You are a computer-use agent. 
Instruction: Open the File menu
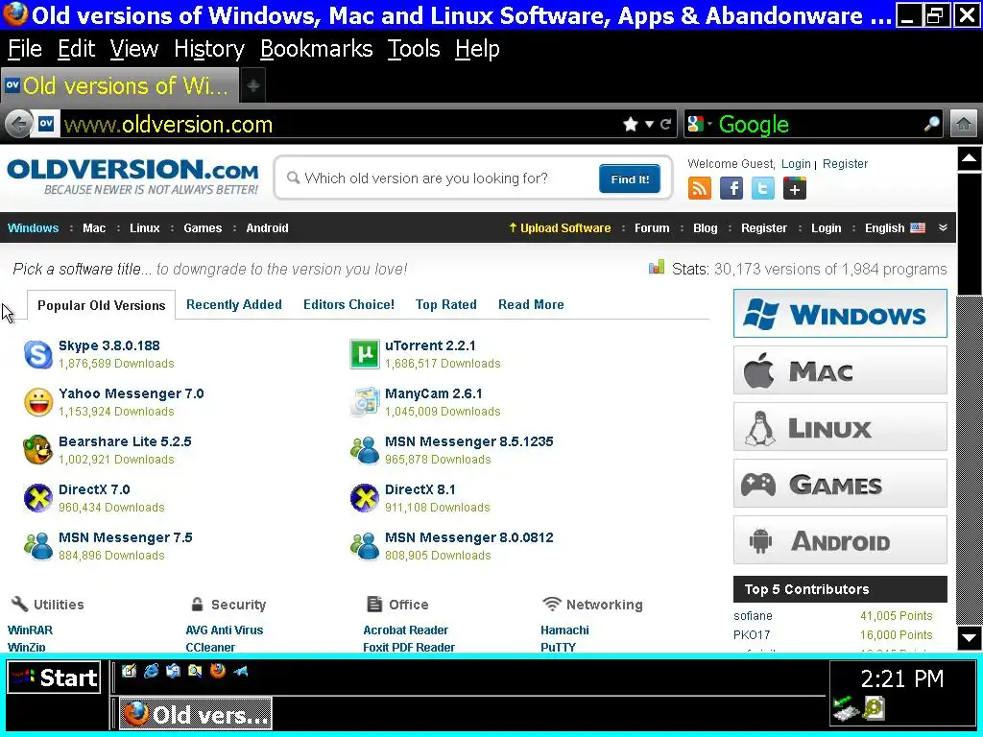pos(25,49)
